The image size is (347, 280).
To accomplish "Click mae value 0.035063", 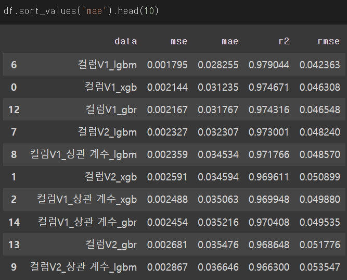I will pyautogui.click(x=218, y=199).
